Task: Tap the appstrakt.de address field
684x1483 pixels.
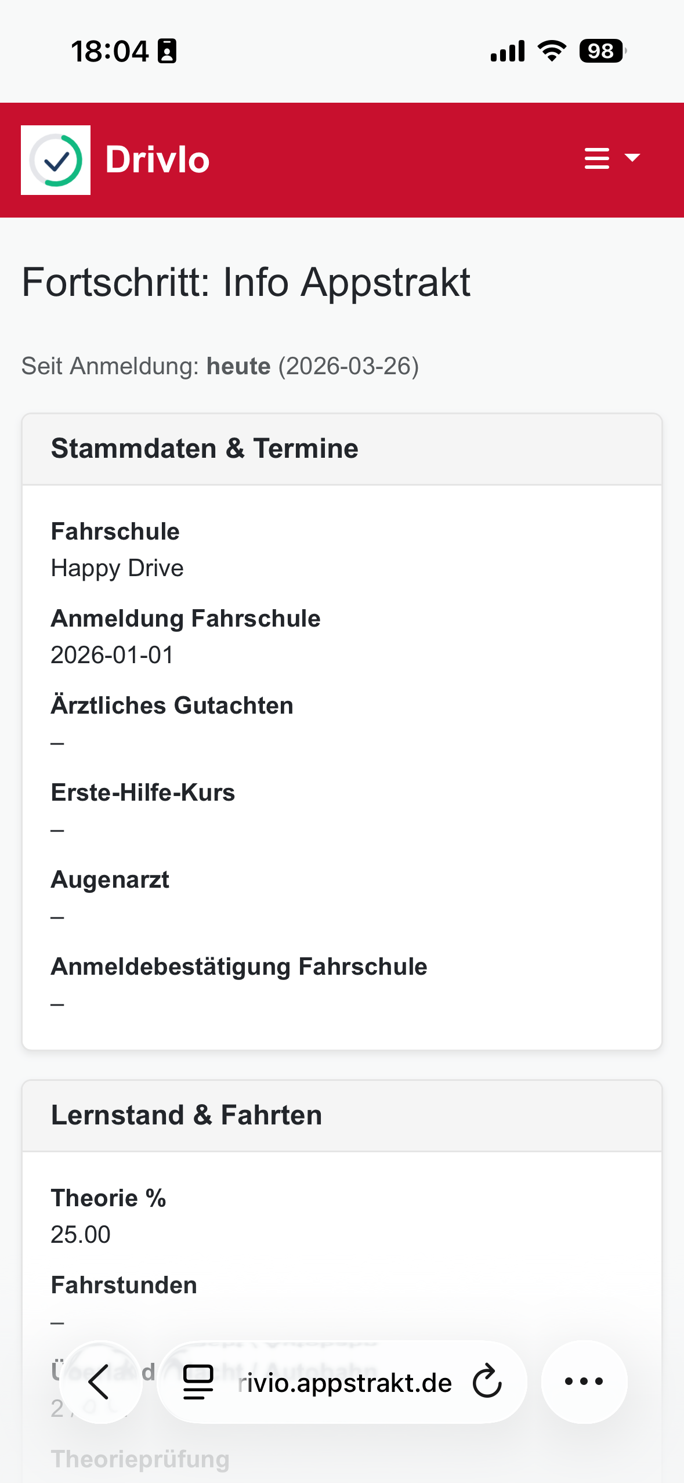Action: click(345, 1383)
